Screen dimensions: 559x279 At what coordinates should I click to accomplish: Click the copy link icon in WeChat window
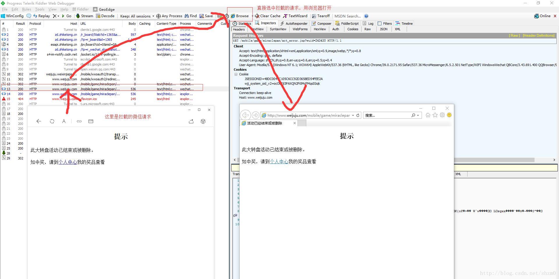pos(79,121)
